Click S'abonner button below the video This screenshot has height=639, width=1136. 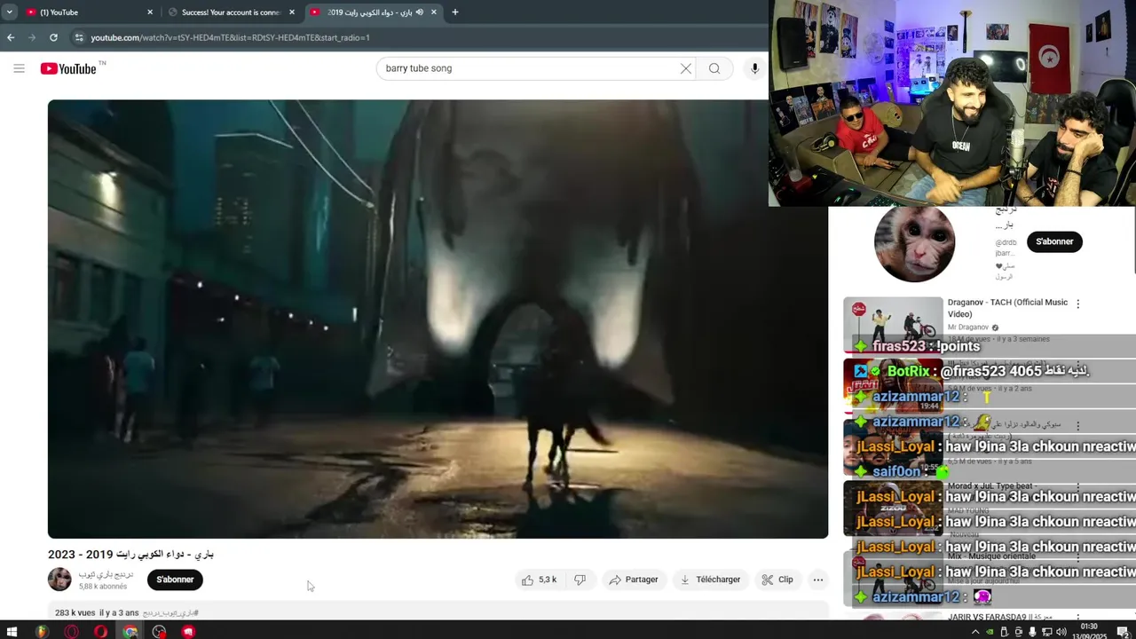pyautogui.click(x=175, y=580)
